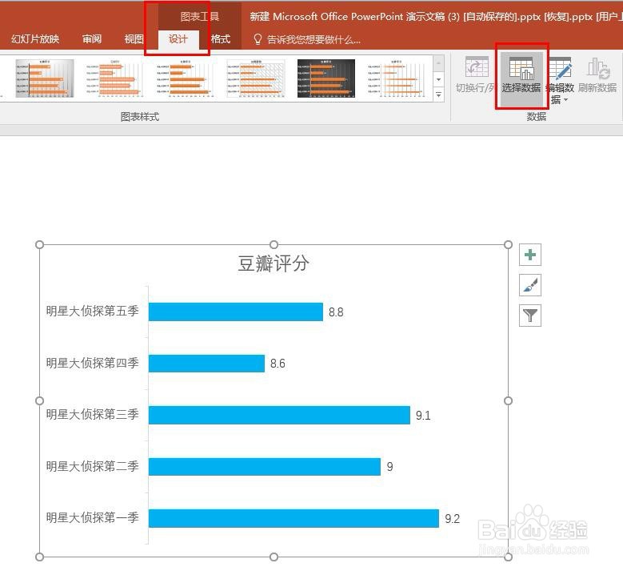Select the 明星大侦探第三季 bar
This screenshot has width=623, height=571.
tap(279, 415)
